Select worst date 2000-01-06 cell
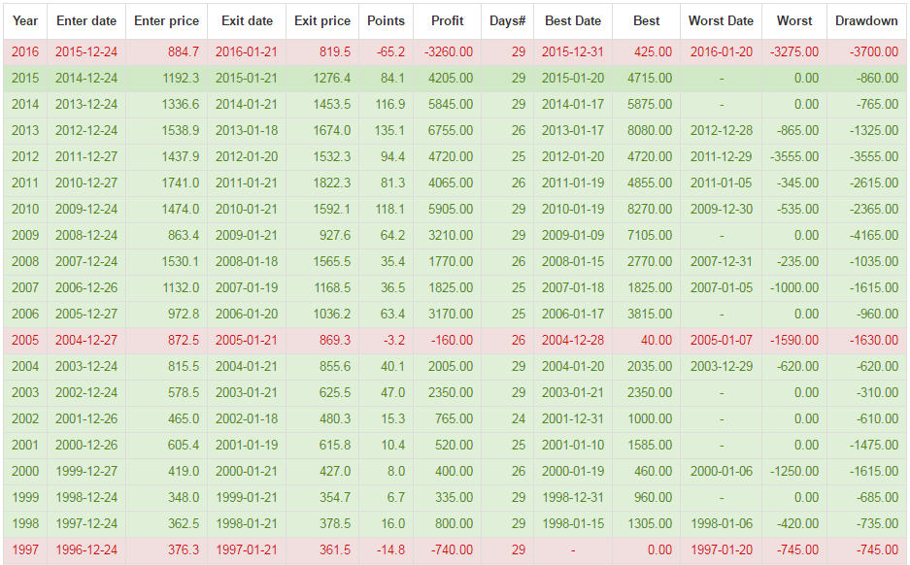The width and height of the screenshot is (910, 565). click(721, 471)
